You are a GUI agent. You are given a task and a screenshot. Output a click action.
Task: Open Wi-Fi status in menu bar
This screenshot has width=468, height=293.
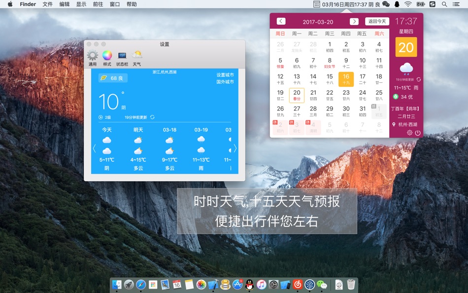(408, 4)
